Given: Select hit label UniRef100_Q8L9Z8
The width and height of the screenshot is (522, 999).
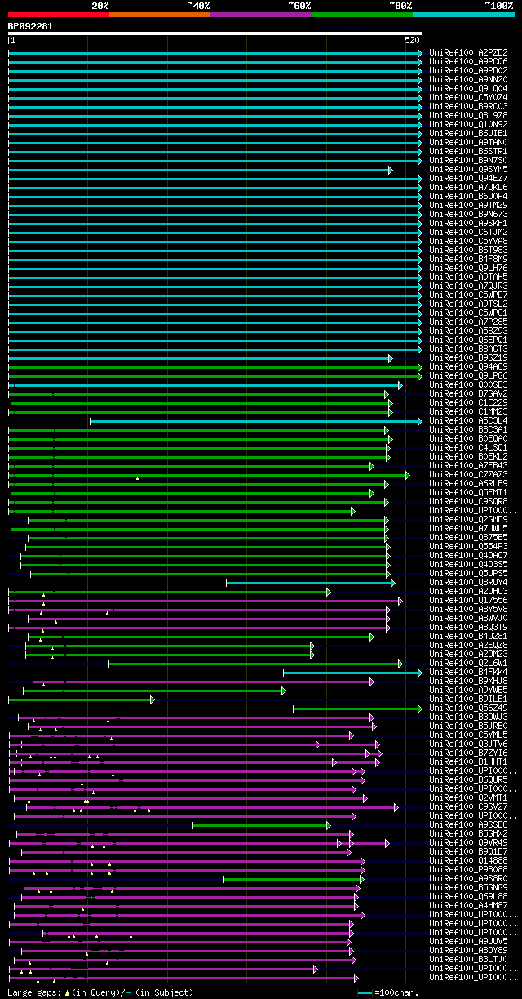Looking at the screenshot, I should 468,116.
